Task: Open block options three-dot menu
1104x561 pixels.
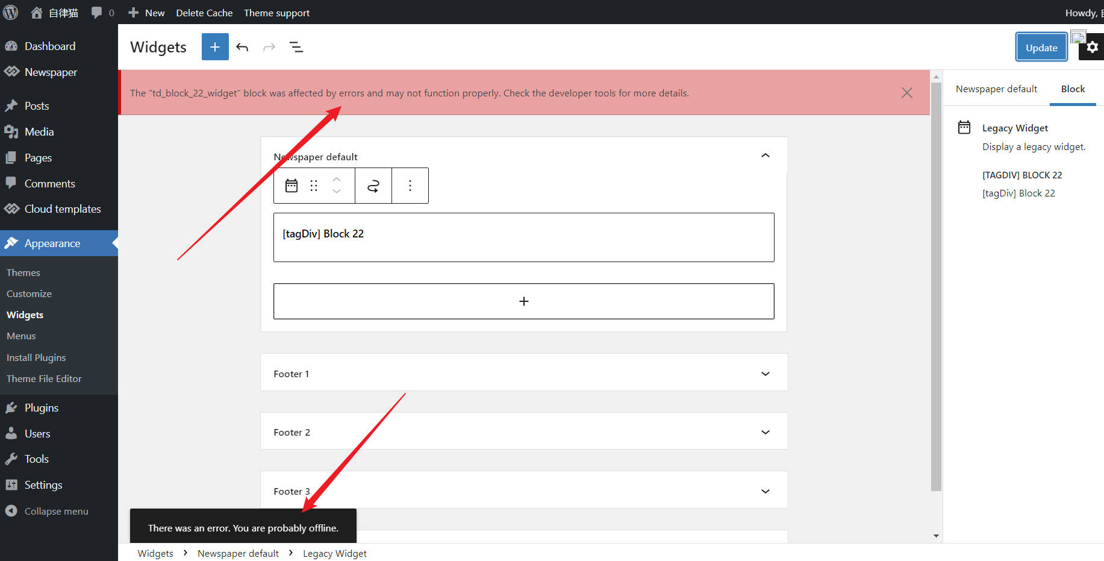Action: click(410, 186)
